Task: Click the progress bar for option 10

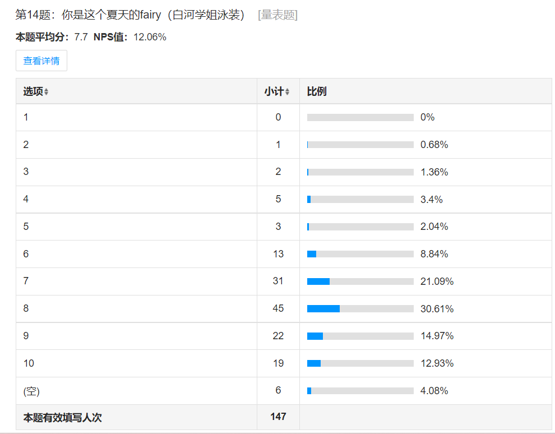Action: 360,363
